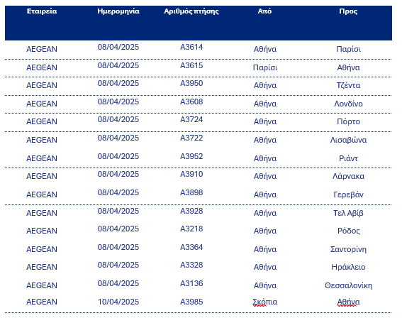Select flight number A3218

tap(191, 229)
